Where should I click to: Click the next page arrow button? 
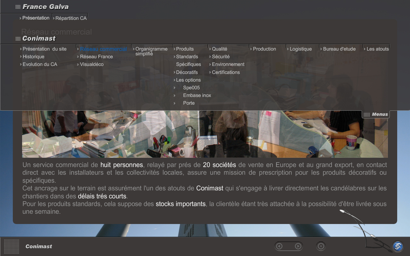click(298, 246)
